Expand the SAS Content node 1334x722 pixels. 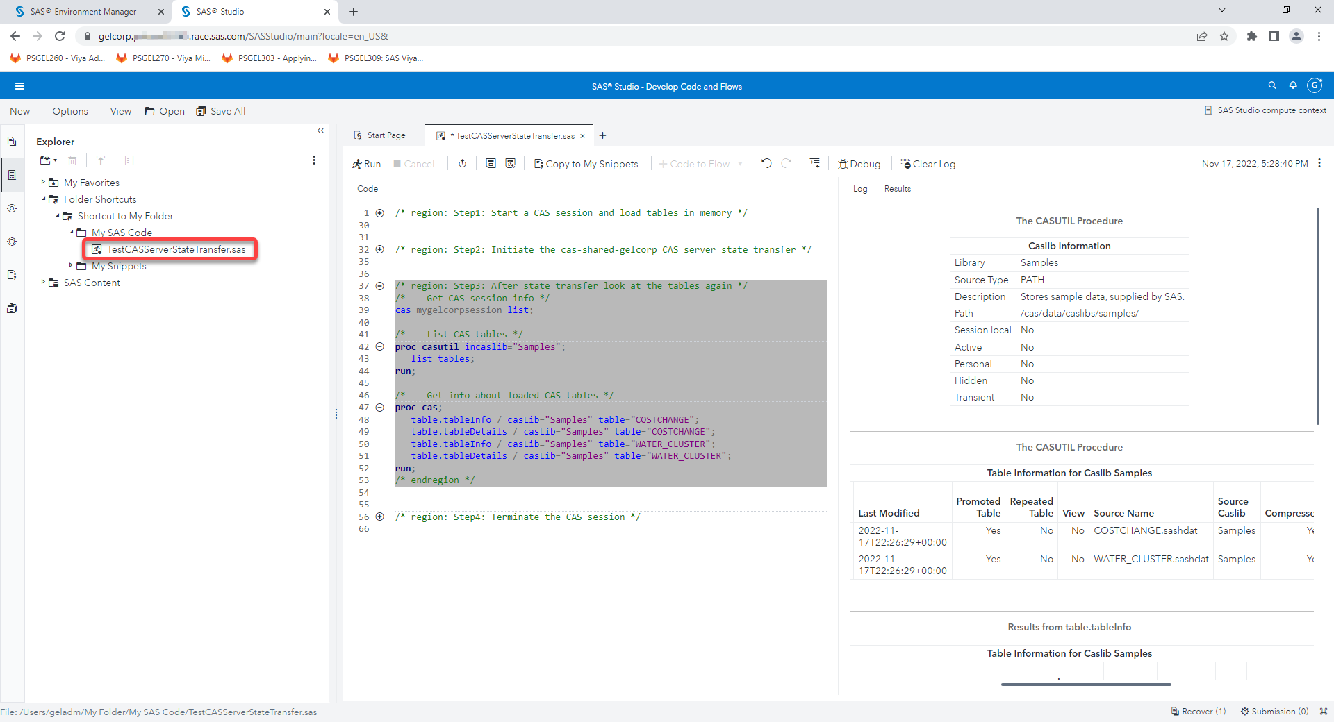pos(43,282)
